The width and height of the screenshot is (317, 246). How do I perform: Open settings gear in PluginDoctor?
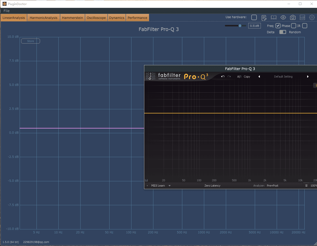312,17
